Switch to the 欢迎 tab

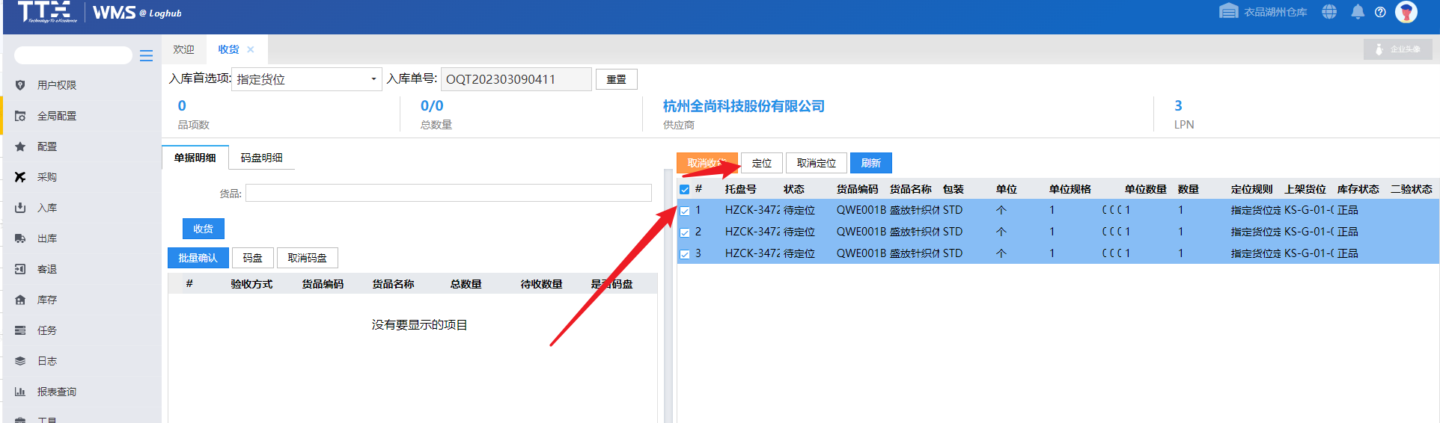coord(183,49)
